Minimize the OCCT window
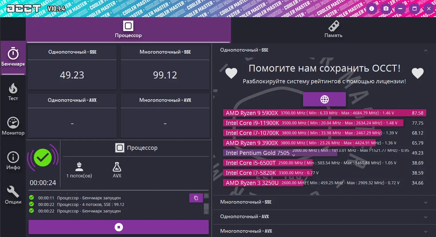 tap(400, 9)
